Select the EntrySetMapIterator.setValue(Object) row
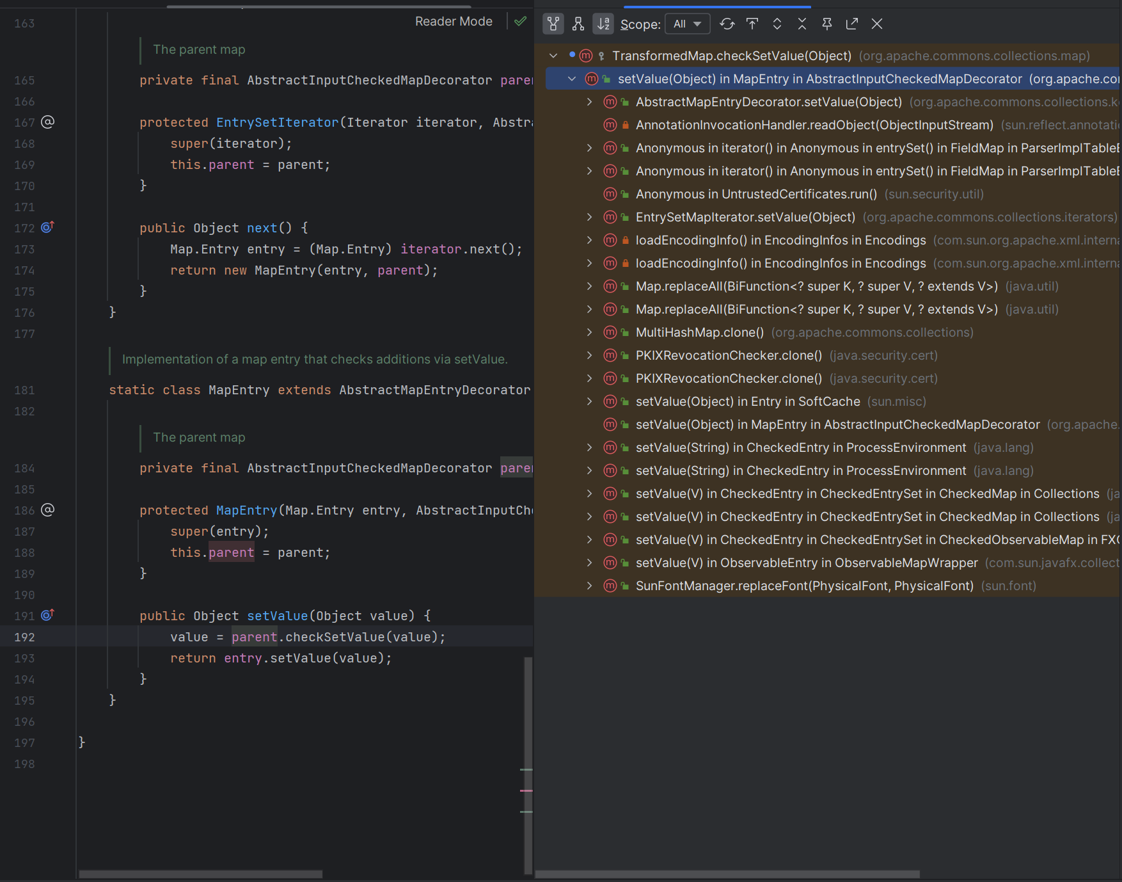Viewport: 1122px width, 882px height. [x=828, y=217]
